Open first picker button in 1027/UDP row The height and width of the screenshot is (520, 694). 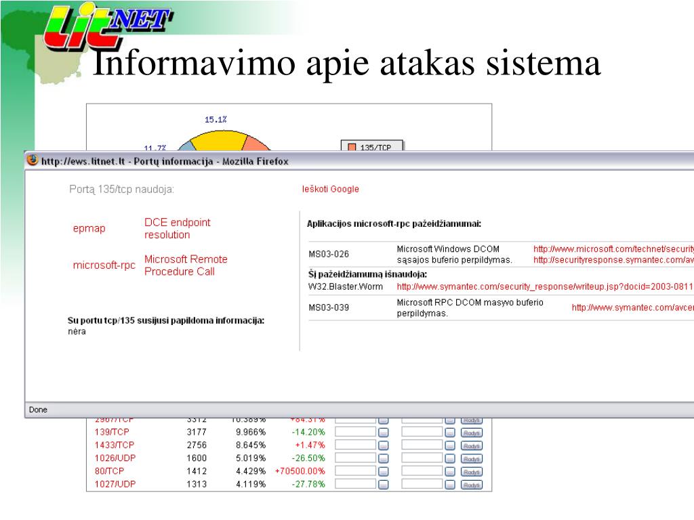pyautogui.click(x=384, y=485)
